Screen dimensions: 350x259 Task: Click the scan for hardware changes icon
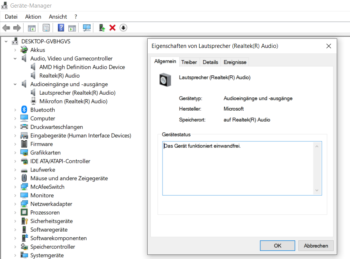pos(87,28)
